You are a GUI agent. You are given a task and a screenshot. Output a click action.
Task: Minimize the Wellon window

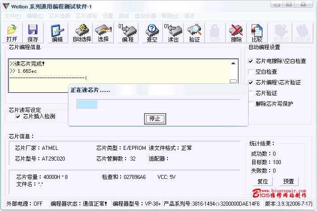277,4
